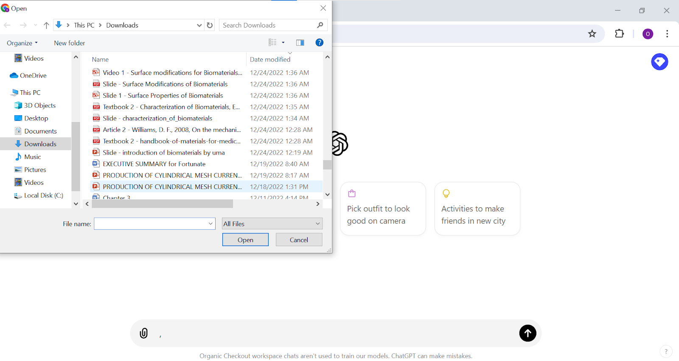Image resolution: width=679 pixels, height=361 pixels.
Task: Refresh the Downloads folder listing
Action: tap(210, 25)
